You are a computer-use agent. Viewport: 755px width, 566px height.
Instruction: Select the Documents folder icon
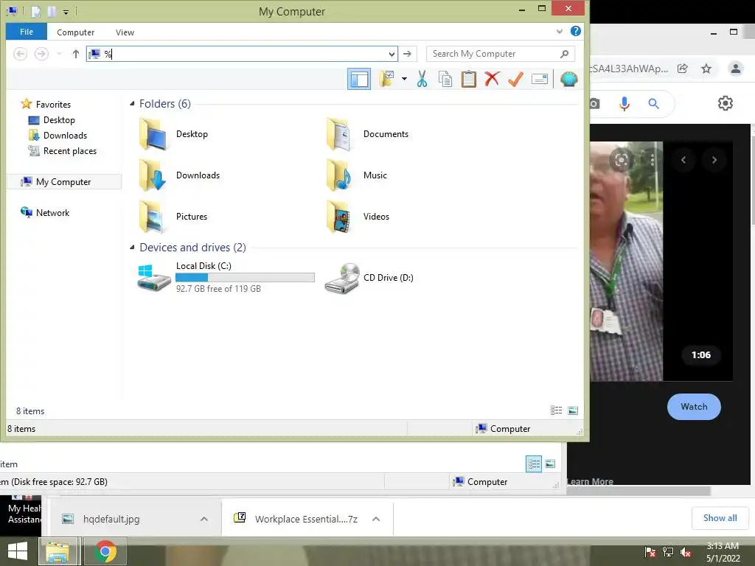pos(340,134)
